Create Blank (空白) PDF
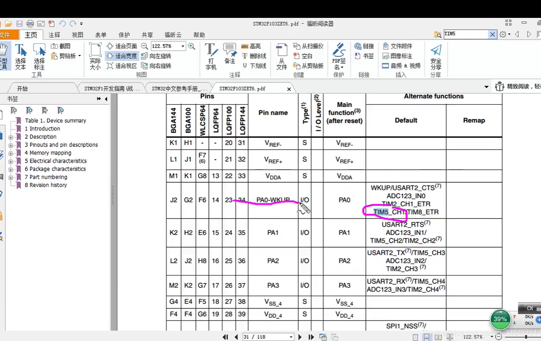 [303, 56]
